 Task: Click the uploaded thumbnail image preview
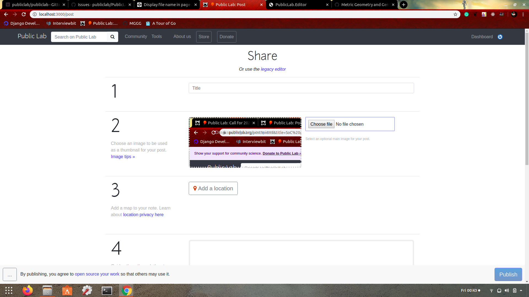[x=245, y=142]
